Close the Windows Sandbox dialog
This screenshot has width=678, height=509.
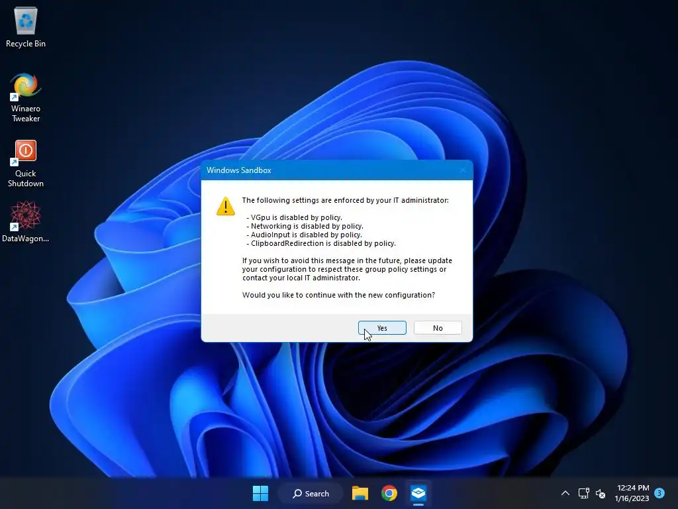[463, 170]
